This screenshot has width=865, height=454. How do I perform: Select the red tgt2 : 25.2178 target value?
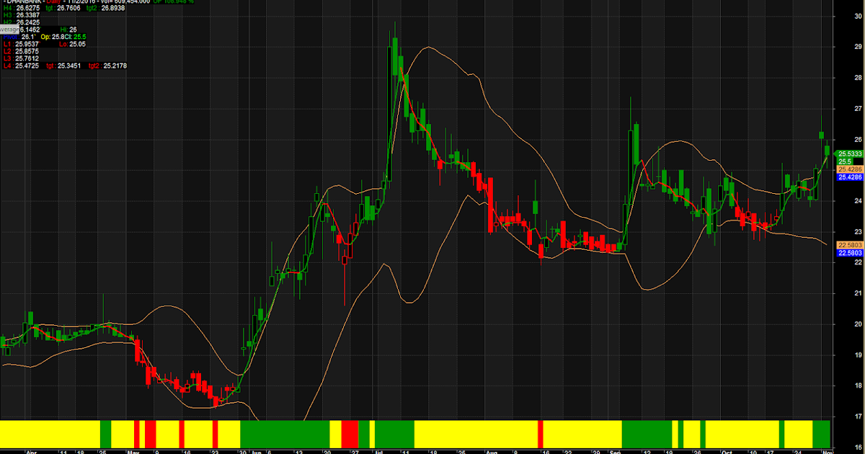pos(107,66)
